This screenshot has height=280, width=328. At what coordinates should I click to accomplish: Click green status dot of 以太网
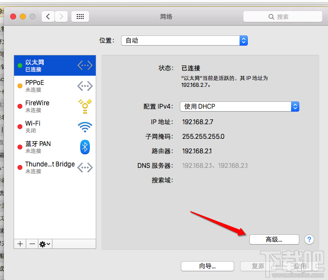point(20,66)
